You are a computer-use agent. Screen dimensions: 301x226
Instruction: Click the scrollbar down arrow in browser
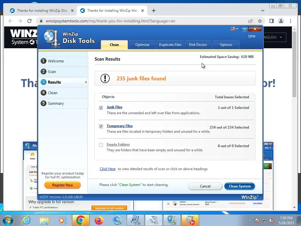294,207
